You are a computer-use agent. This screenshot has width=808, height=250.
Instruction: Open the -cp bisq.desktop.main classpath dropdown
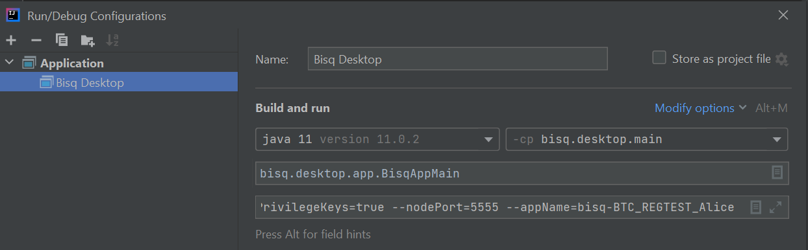(x=647, y=139)
